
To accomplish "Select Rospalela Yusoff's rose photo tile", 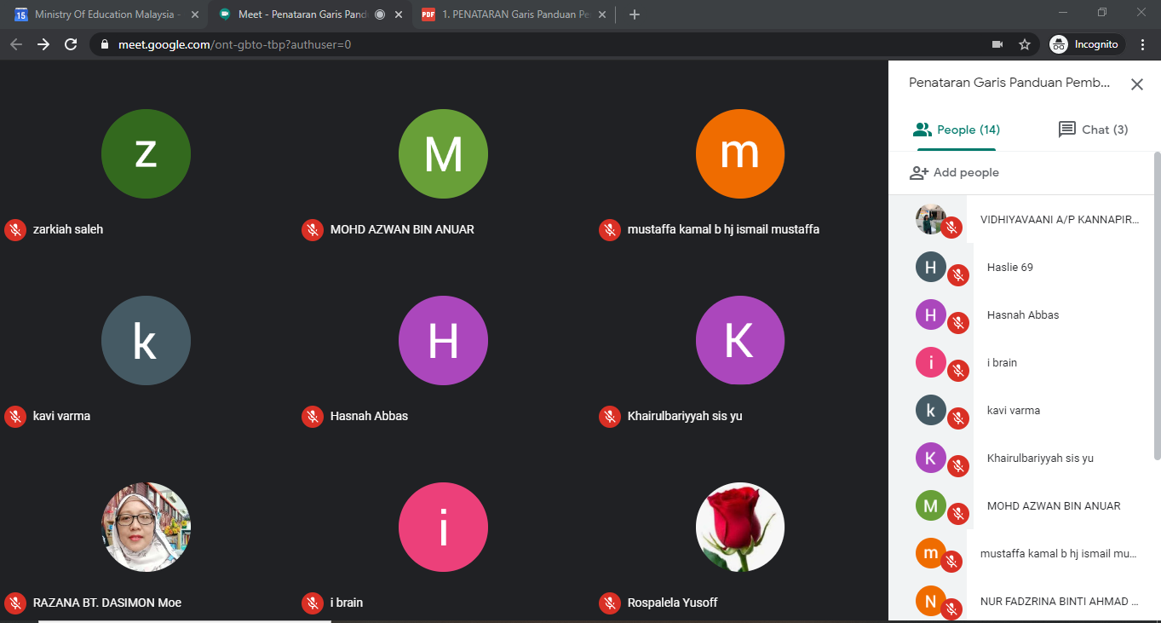I will [739, 528].
